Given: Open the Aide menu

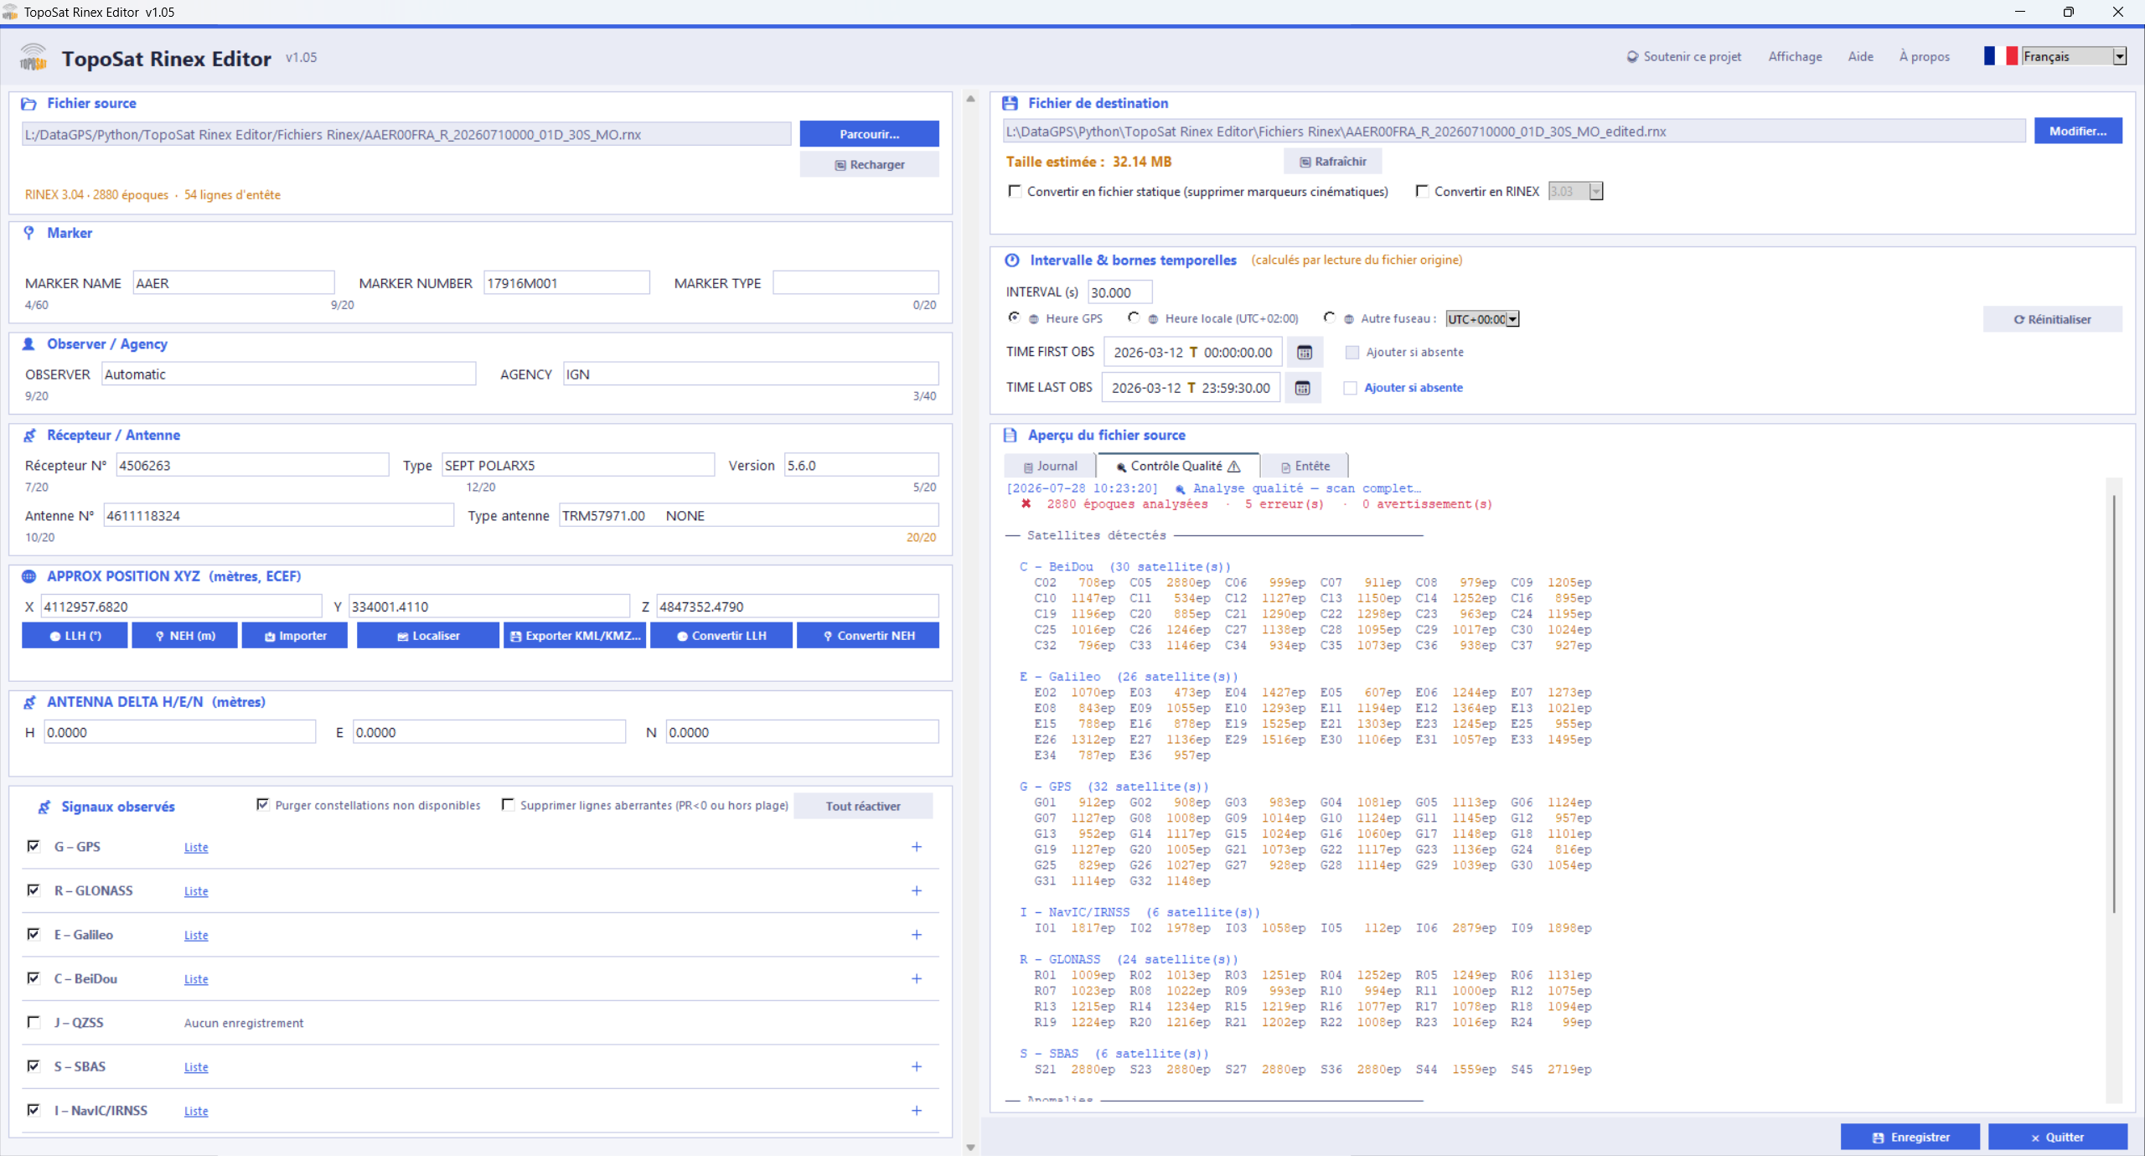Looking at the screenshot, I should tap(1860, 57).
